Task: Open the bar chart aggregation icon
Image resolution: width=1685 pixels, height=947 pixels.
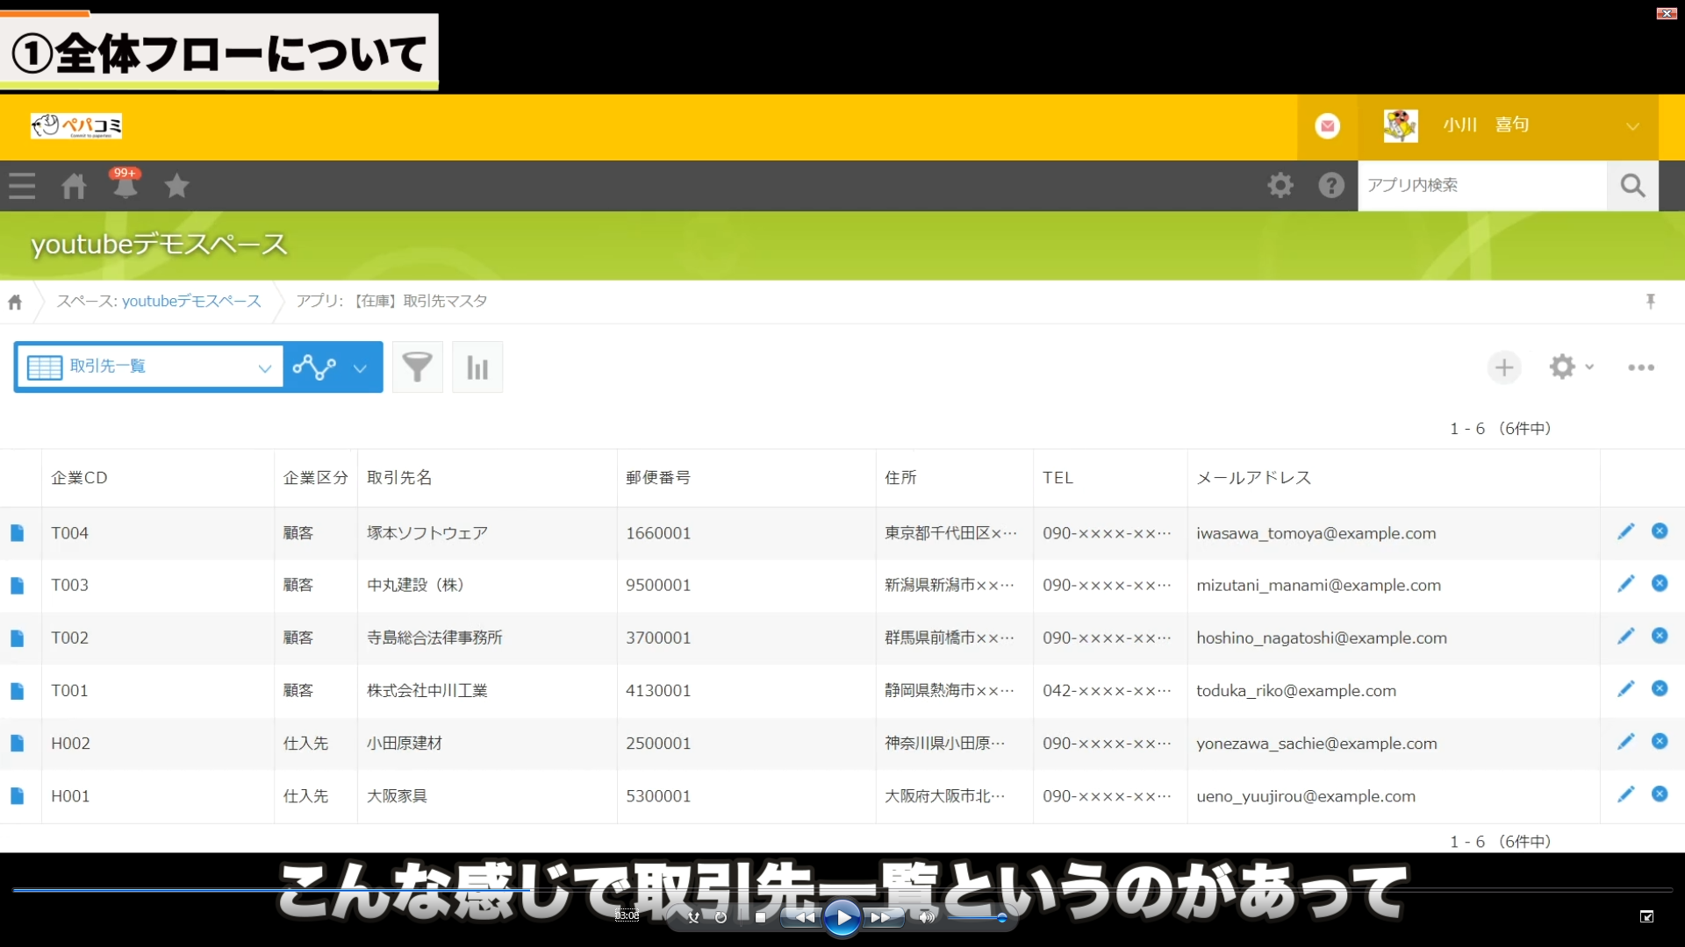Action: click(x=477, y=367)
